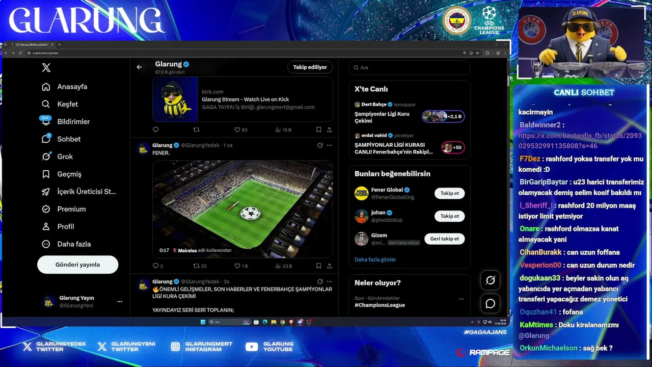View FENER. post analytics 23 B

click(283, 266)
